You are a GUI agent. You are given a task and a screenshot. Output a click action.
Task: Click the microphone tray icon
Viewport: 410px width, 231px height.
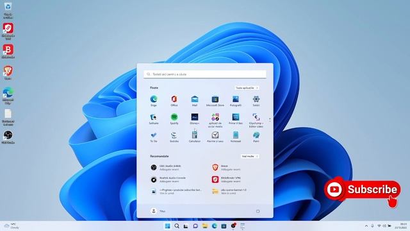click(x=372, y=226)
